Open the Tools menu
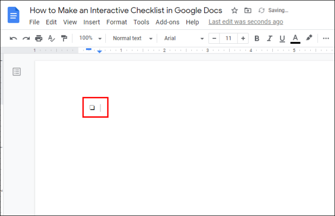This screenshot has width=335, height=216. pyautogui.click(x=141, y=22)
